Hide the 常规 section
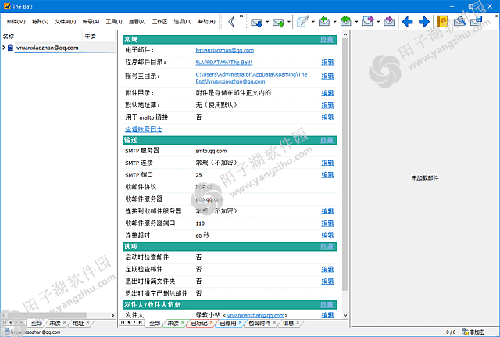Screen dimensions: 500x337 pos(327,40)
